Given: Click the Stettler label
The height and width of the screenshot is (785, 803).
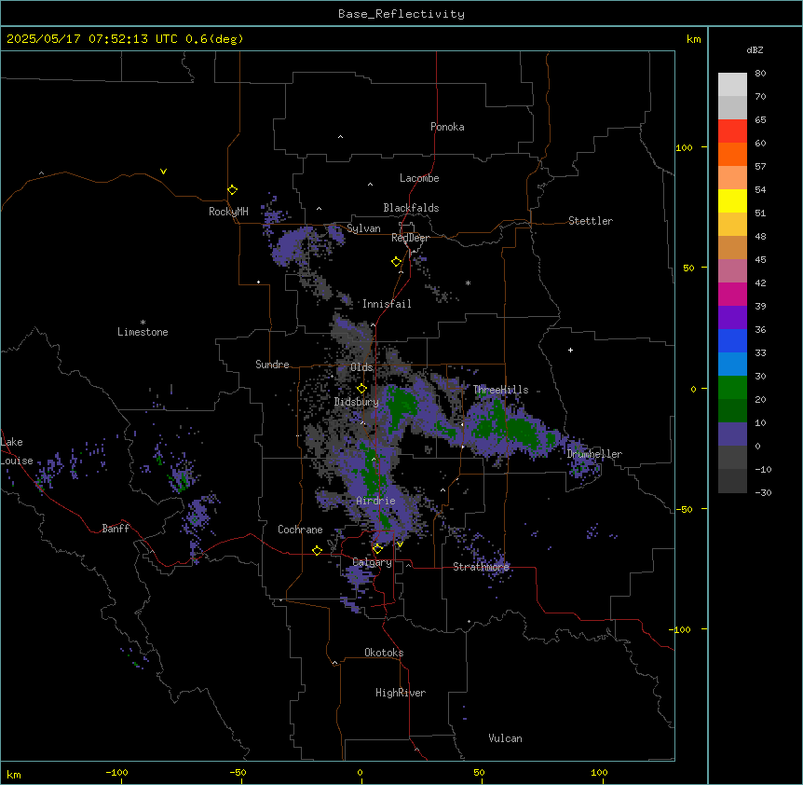Looking at the screenshot, I should 590,221.
